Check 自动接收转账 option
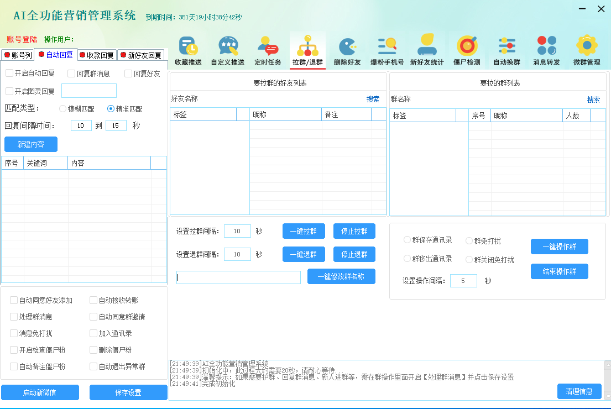The height and width of the screenshot is (409, 611). 93,300
